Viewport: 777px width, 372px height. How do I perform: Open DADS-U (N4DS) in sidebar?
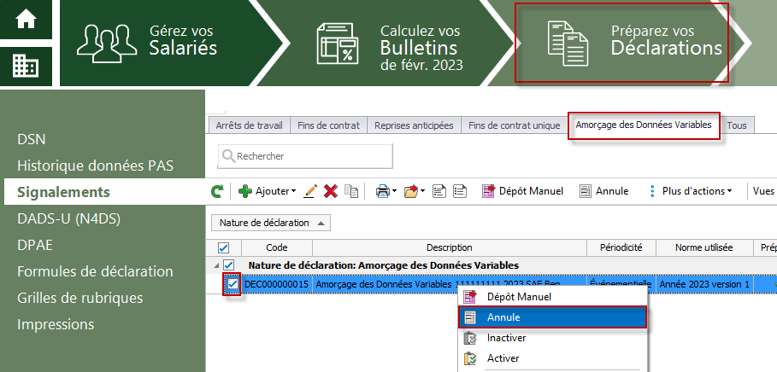click(x=69, y=218)
